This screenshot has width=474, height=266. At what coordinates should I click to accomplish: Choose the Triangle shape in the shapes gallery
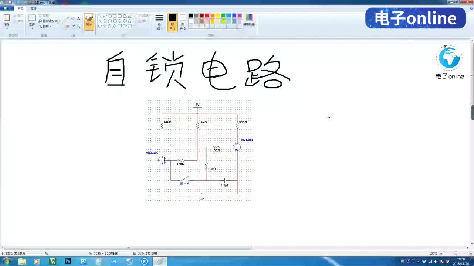coord(129,16)
